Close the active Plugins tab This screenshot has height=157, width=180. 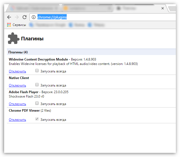coord(163,8)
